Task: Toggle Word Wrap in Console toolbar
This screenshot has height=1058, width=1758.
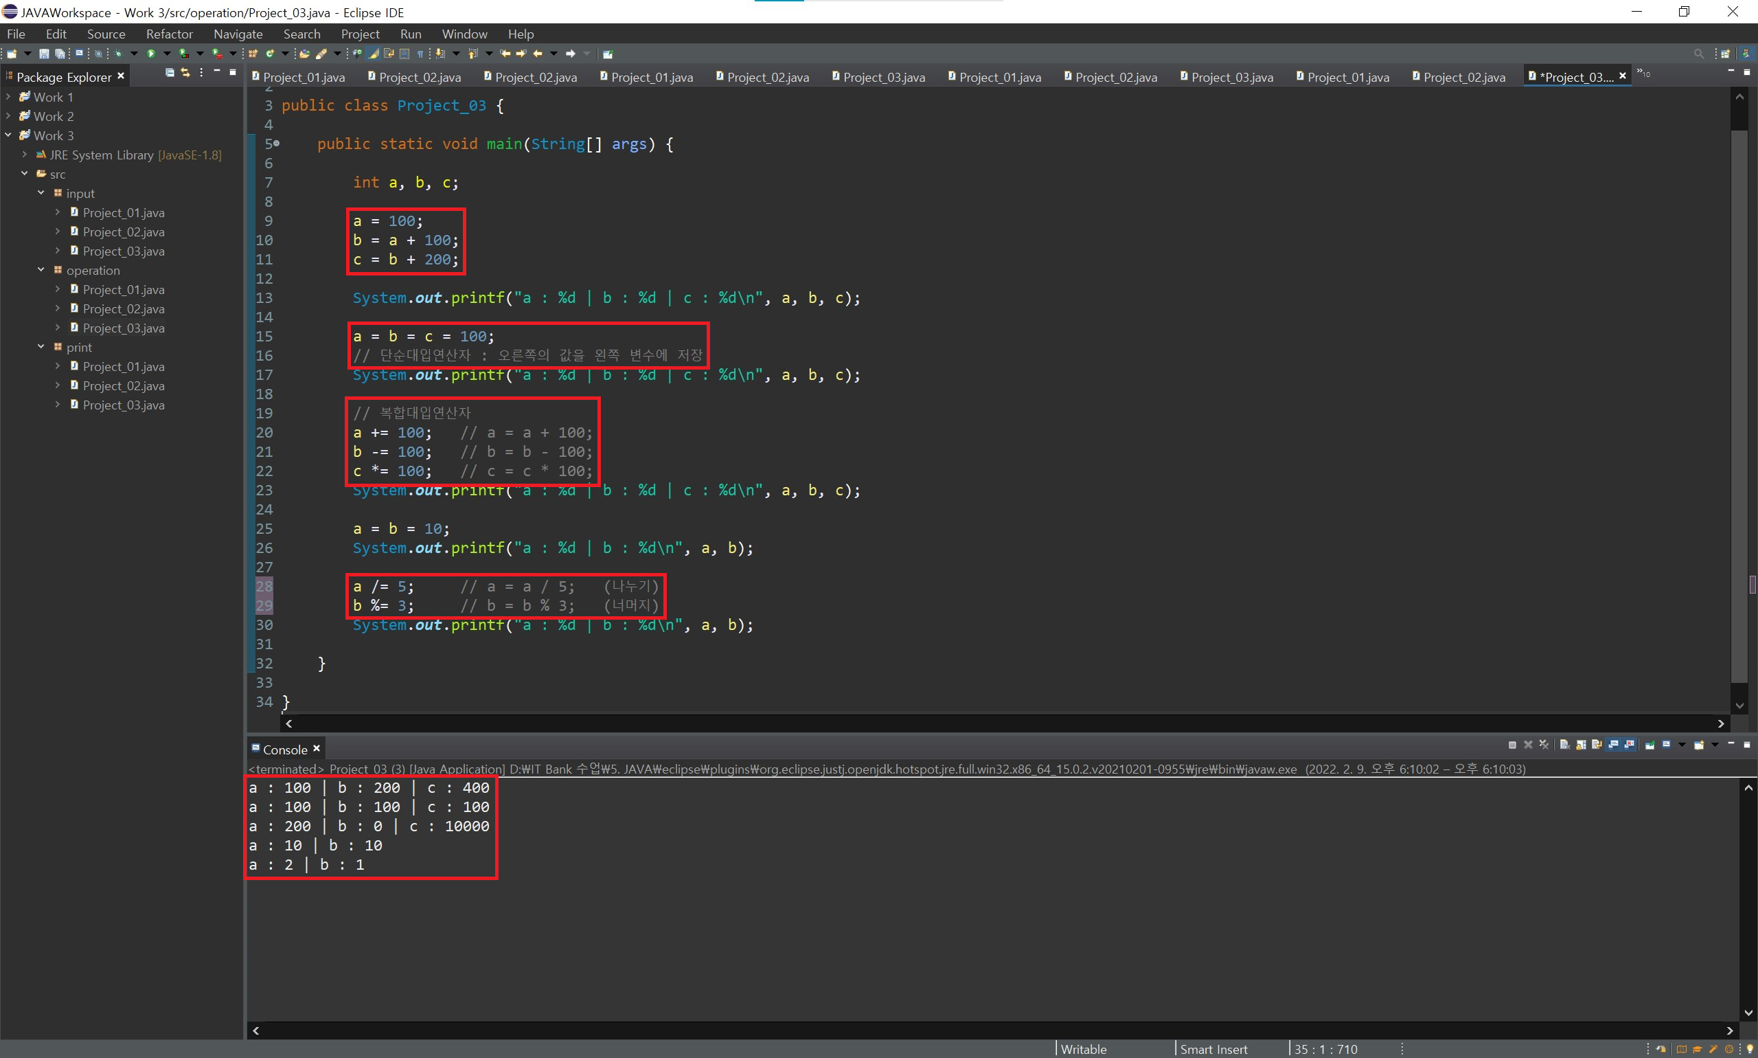Action: (x=1596, y=745)
